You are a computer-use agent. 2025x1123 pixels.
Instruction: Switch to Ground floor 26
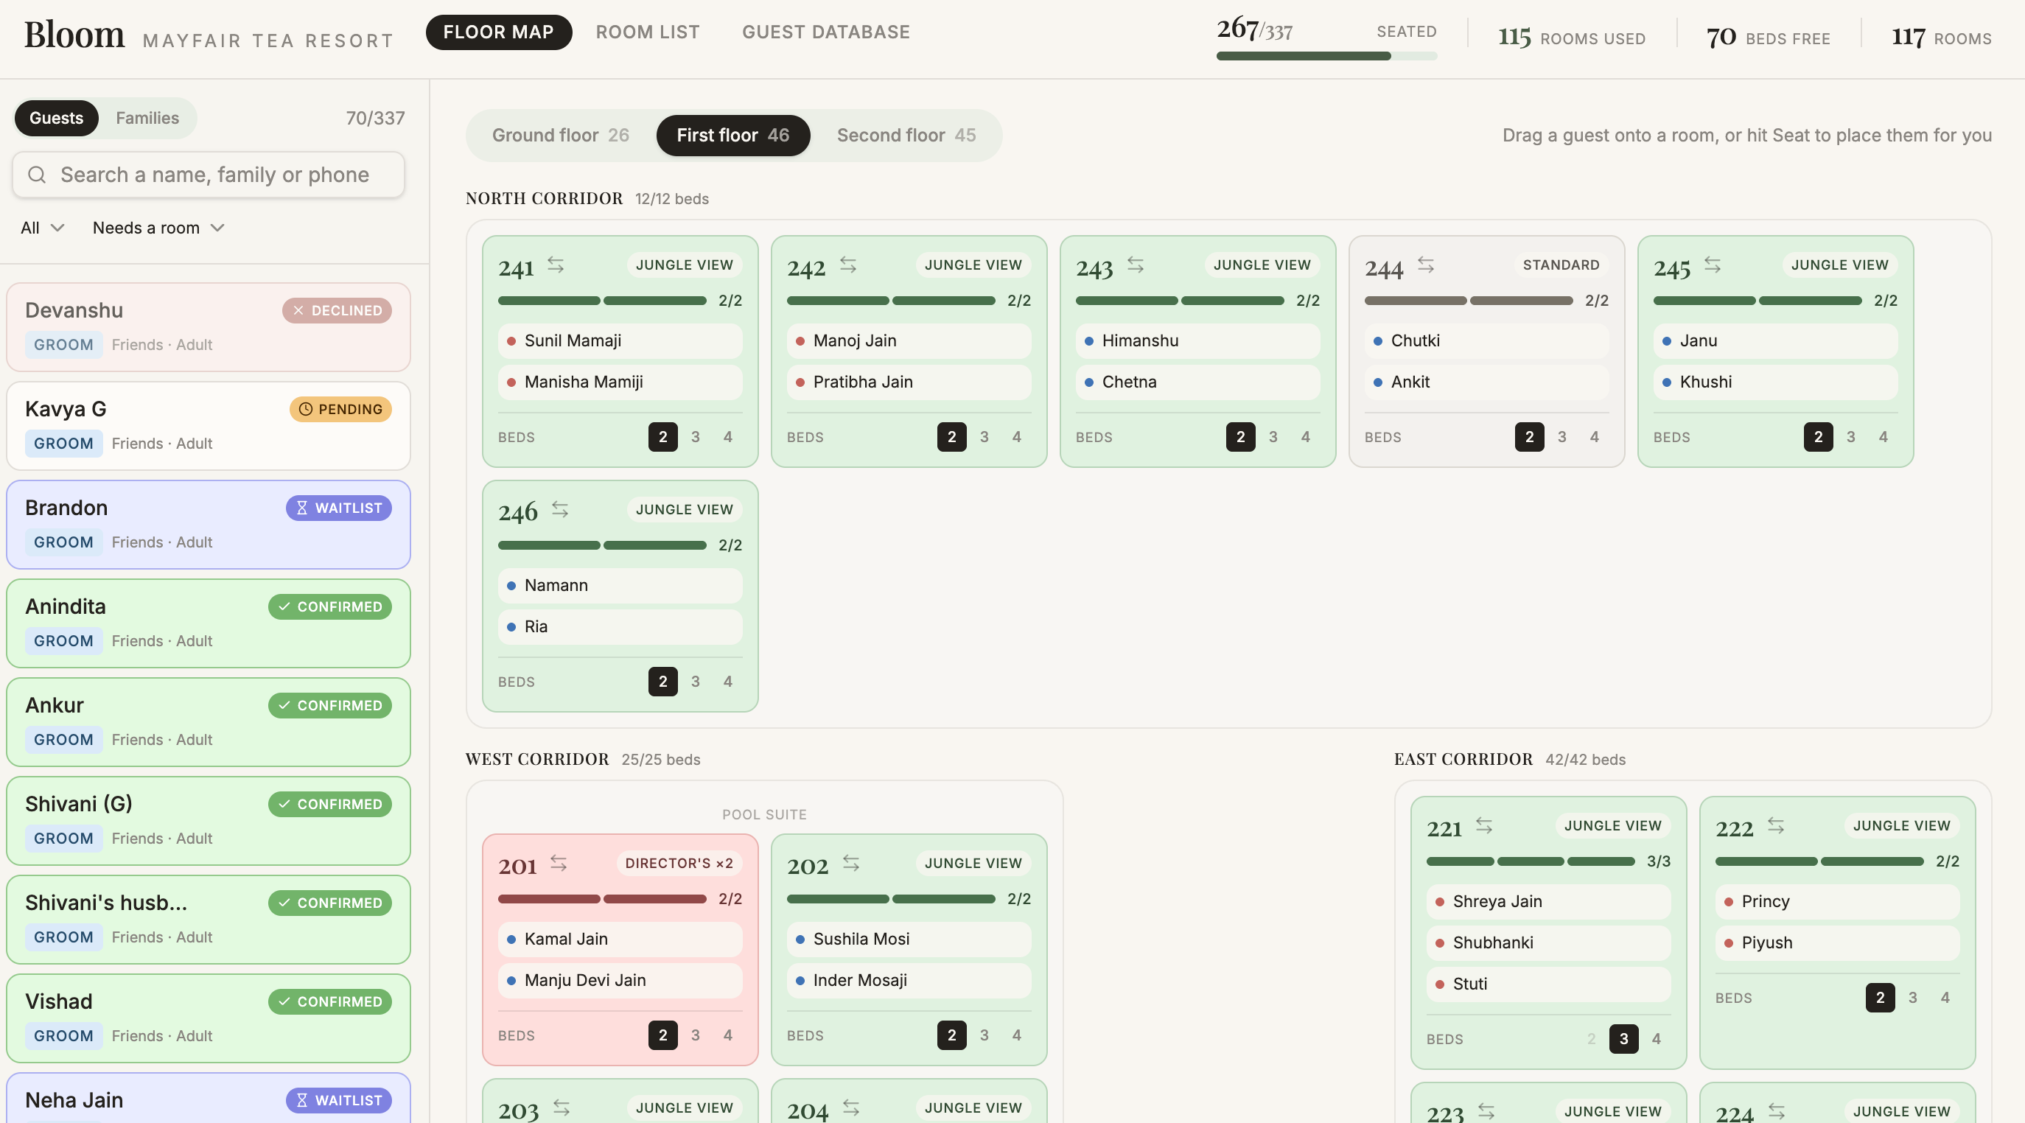pyautogui.click(x=561, y=135)
